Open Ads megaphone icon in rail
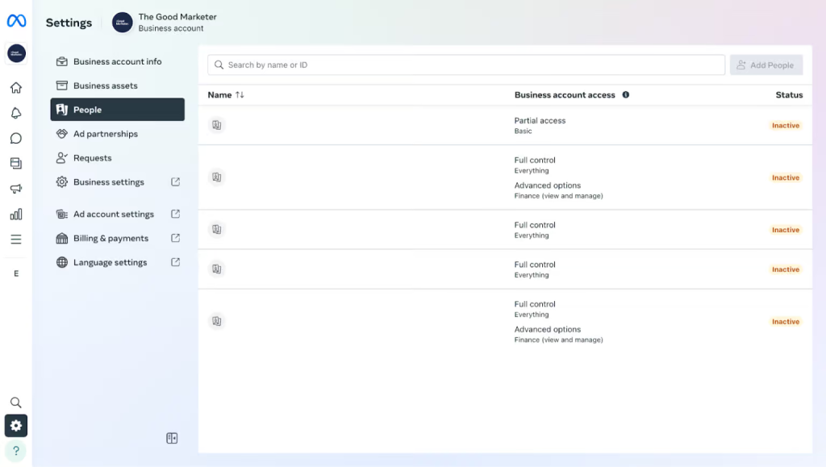The width and height of the screenshot is (826, 467). (16, 189)
